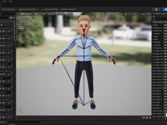This screenshot has width=167, height=125.
Task: Step forward one frame in playback
Action: [x=150, y=118]
